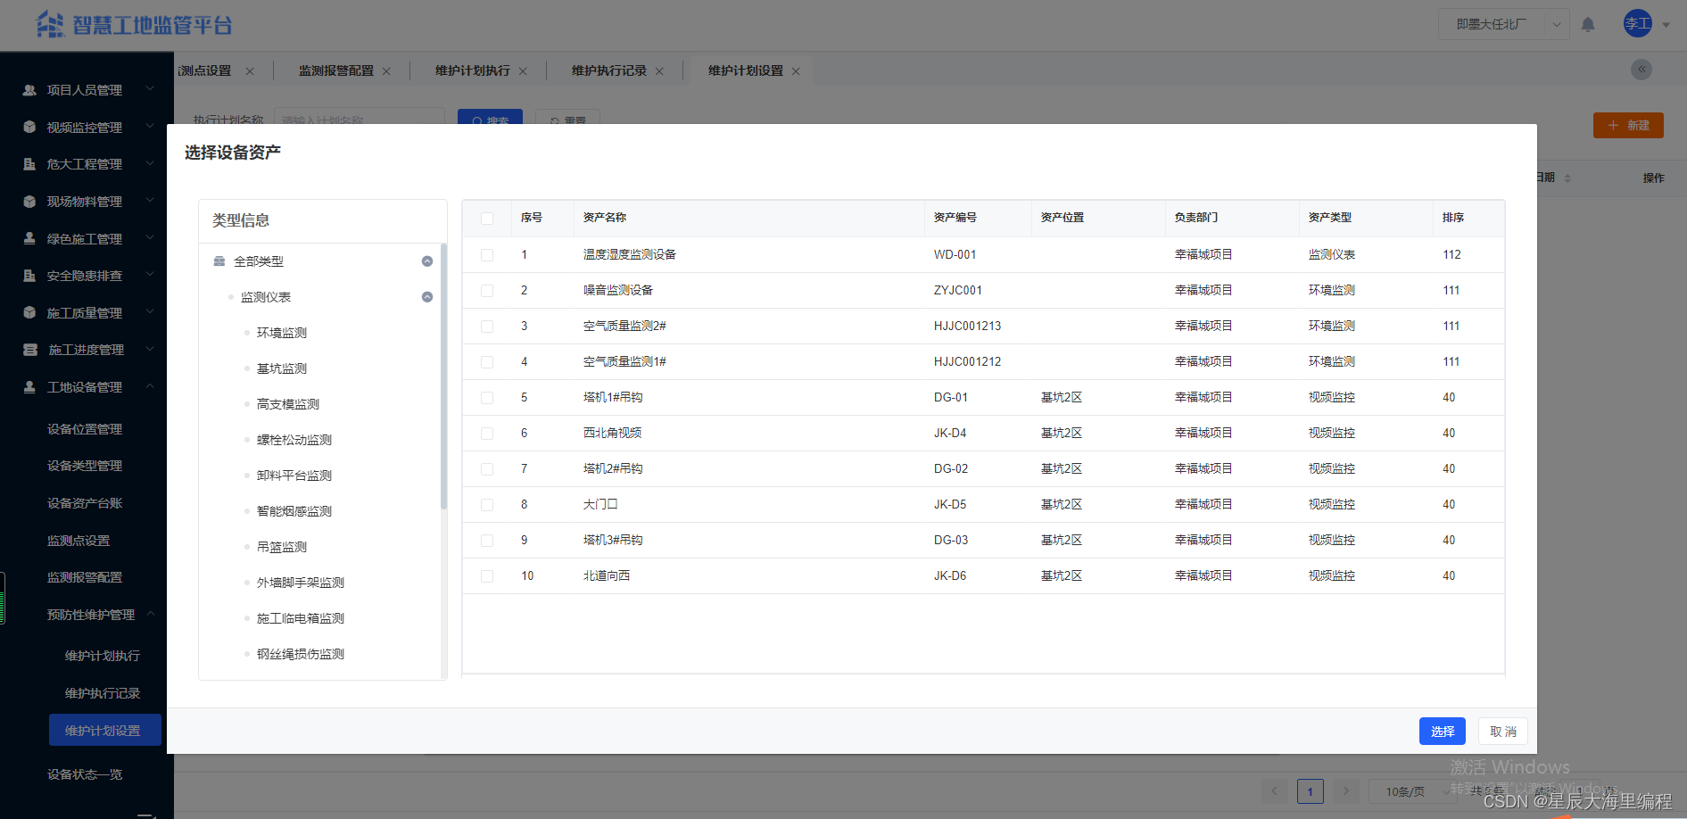This screenshot has height=819, width=1687.
Task: Check the row for 塔机3#吊钩
Action: pyautogui.click(x=487, y=541)
